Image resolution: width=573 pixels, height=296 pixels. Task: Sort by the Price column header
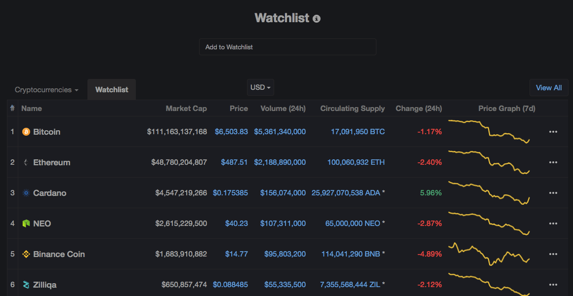point(239,109)
